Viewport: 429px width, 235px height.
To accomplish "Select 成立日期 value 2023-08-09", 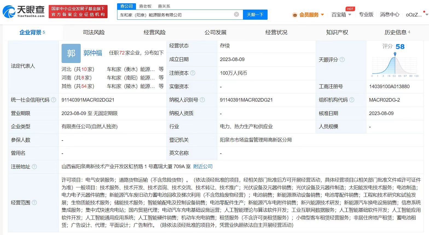I will click(x=232, y=59).
